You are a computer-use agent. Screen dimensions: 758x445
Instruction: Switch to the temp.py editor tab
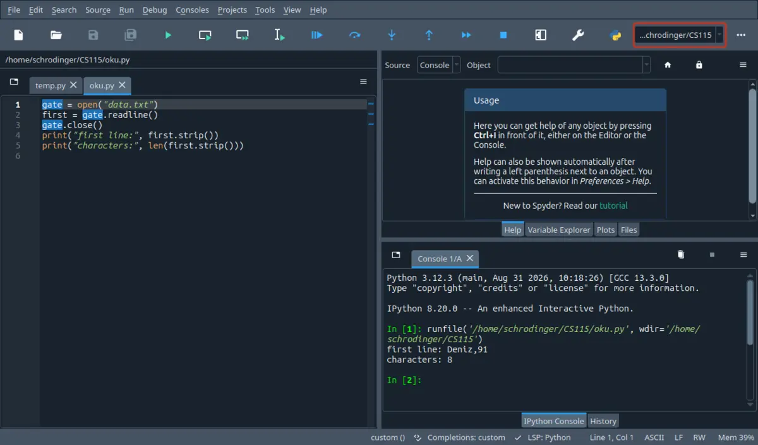coord(51,85)
